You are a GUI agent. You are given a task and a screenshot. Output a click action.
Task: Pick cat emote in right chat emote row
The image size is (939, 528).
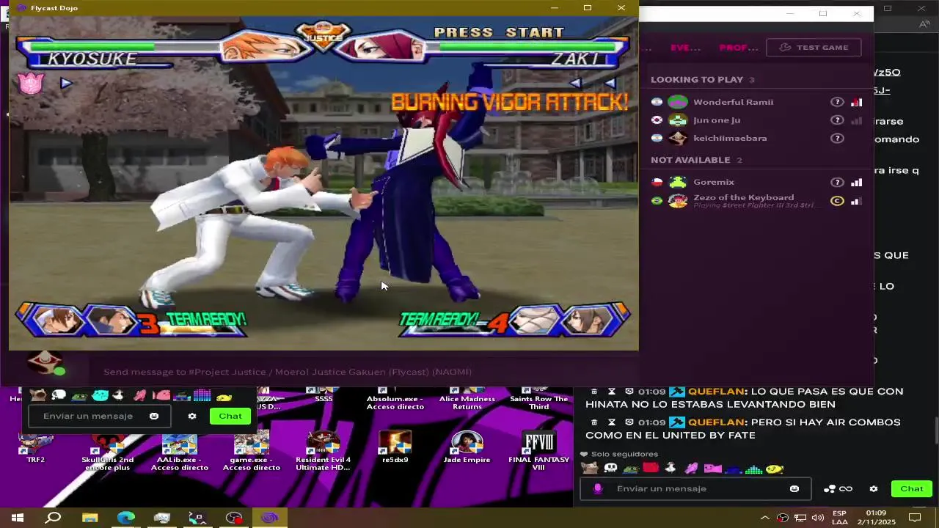(590, 469)
